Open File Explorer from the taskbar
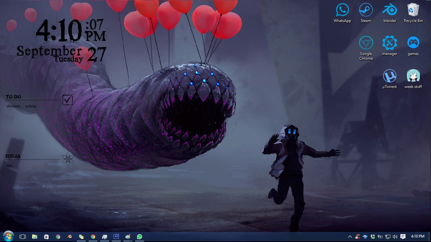This screenshot has width=431, height=242. click(35, 237)
